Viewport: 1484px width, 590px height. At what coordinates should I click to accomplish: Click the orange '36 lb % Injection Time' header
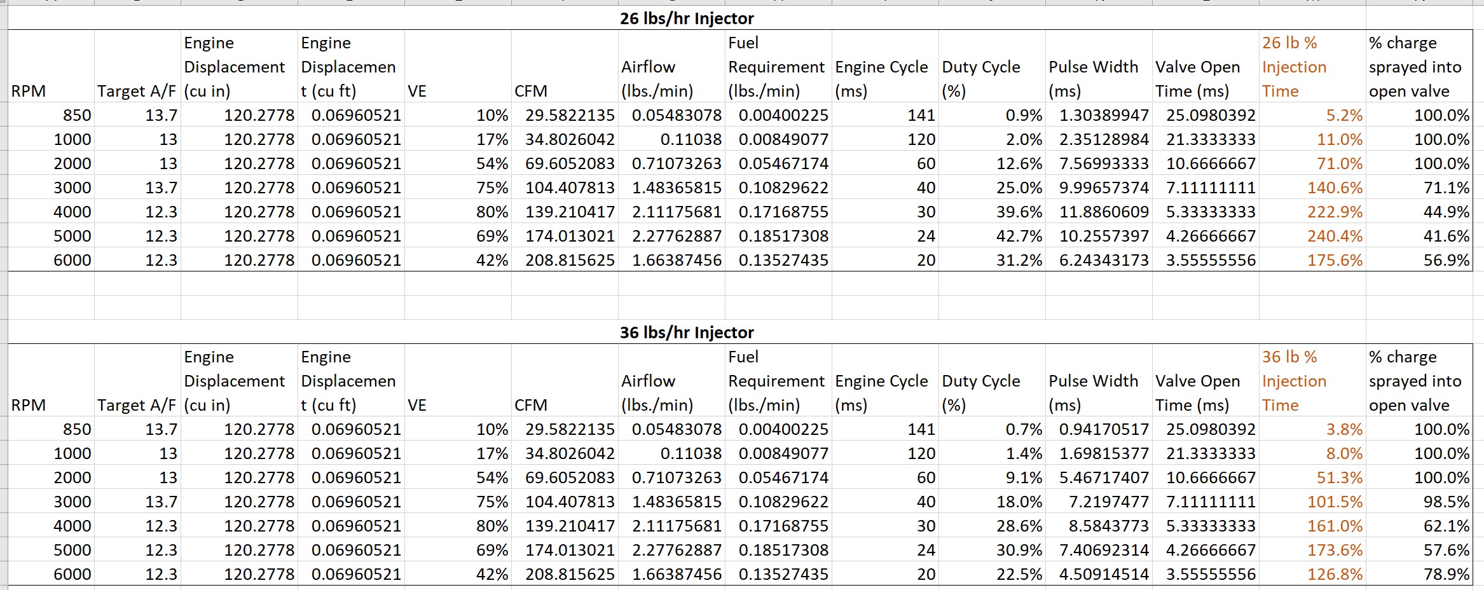[x=1312, y=381]
